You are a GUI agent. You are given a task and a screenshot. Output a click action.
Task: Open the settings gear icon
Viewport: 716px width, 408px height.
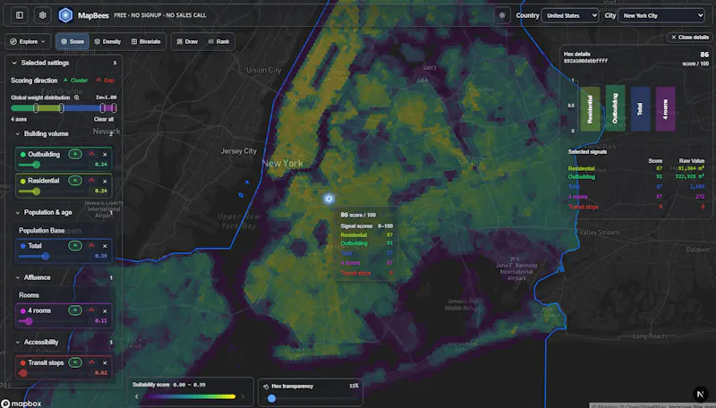[42, 15]
